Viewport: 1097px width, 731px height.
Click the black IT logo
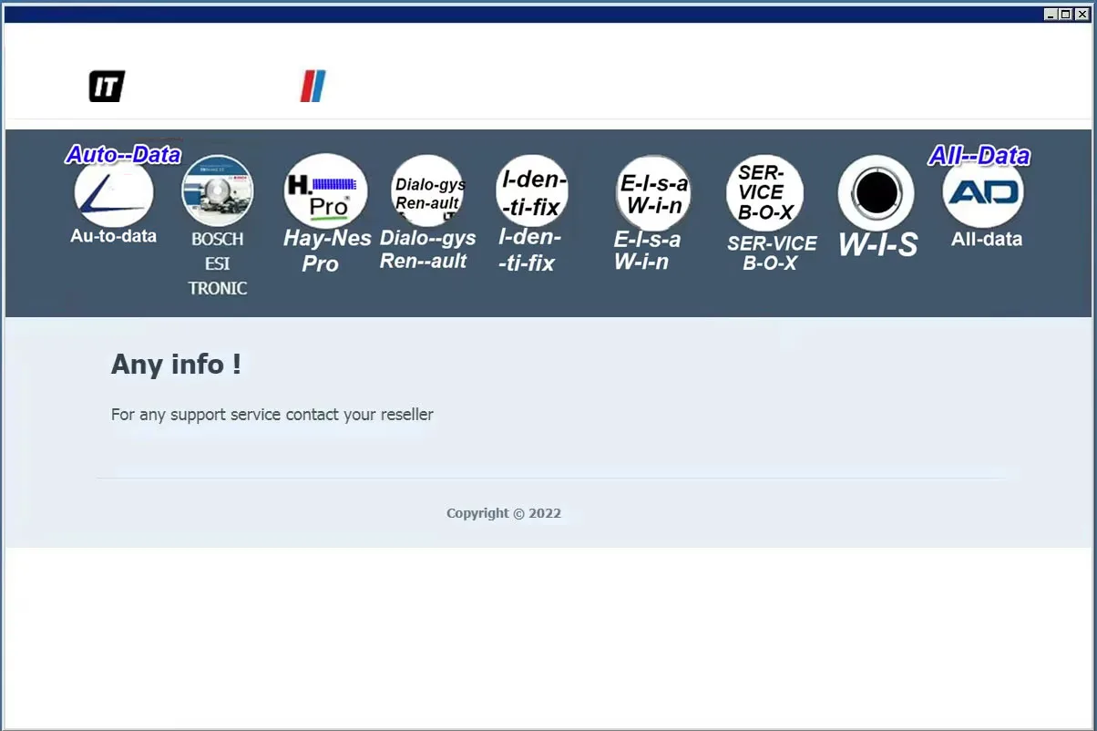coord(107,87)
